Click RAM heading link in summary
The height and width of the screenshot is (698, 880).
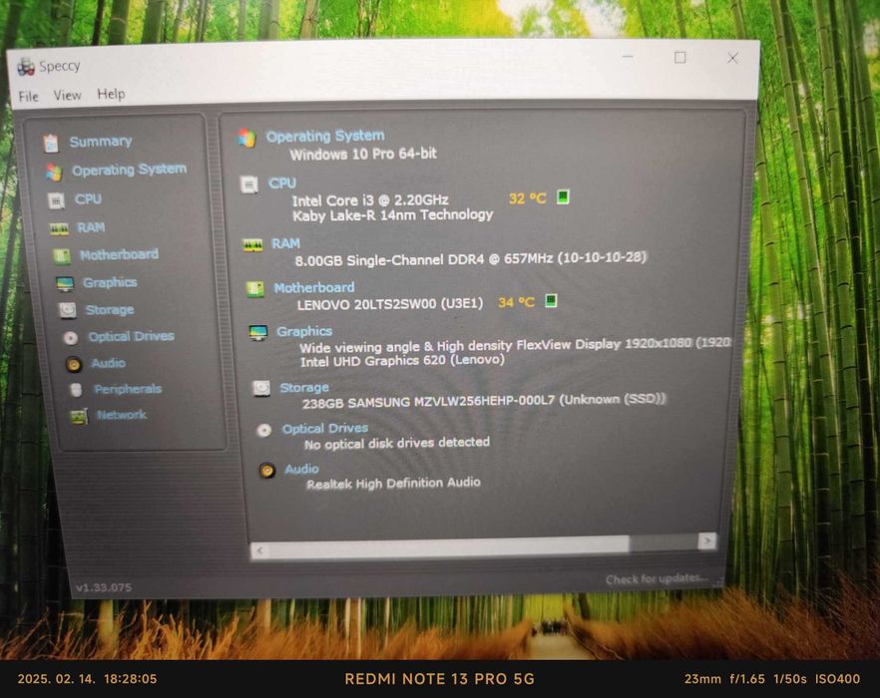pos(286,243)
